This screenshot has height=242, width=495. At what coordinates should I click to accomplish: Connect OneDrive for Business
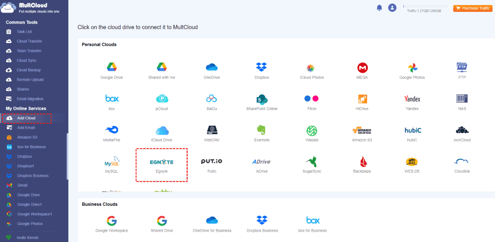(212, 224)
